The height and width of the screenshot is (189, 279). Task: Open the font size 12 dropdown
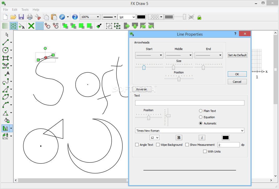pos(155,138)
